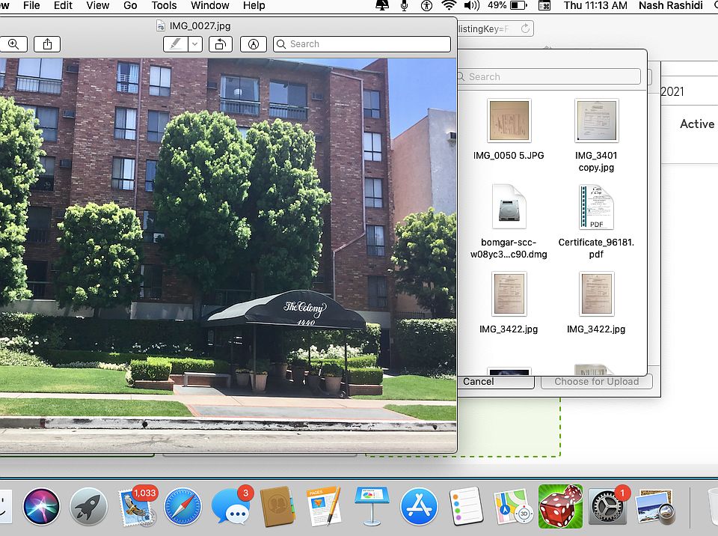Open Safari from the Dock
The height and width of the screenshot is (536, 718).
182,507
